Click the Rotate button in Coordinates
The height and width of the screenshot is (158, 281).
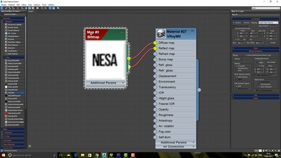tap(273, 43)
